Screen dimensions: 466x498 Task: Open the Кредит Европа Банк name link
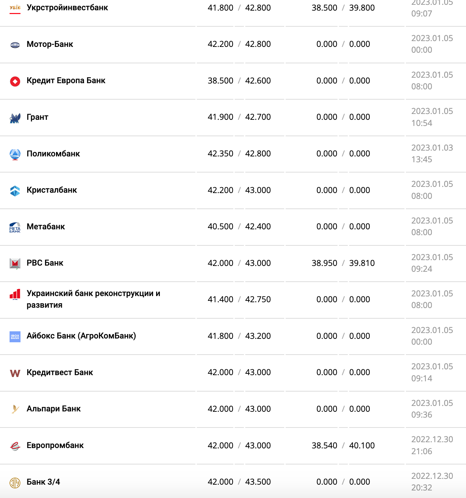[x=66, y=80]
